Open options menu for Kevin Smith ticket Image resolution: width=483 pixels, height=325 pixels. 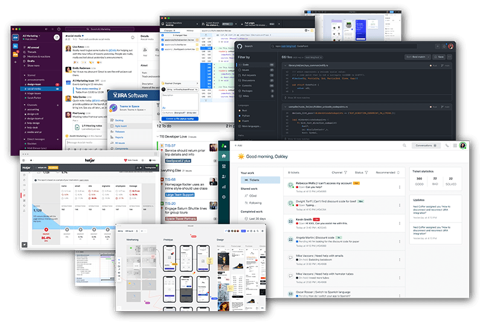coord(400,223)
